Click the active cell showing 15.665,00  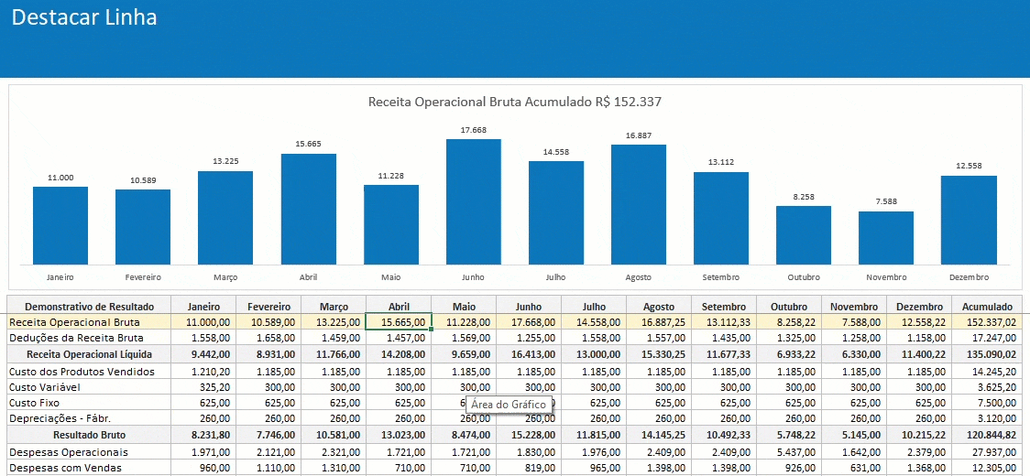click(399, 322)
